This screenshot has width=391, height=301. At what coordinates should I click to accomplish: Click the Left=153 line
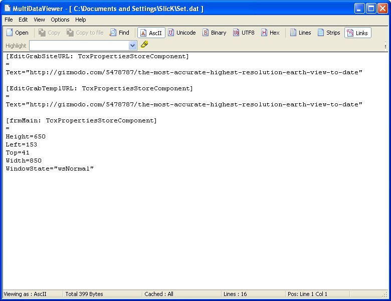22,144
